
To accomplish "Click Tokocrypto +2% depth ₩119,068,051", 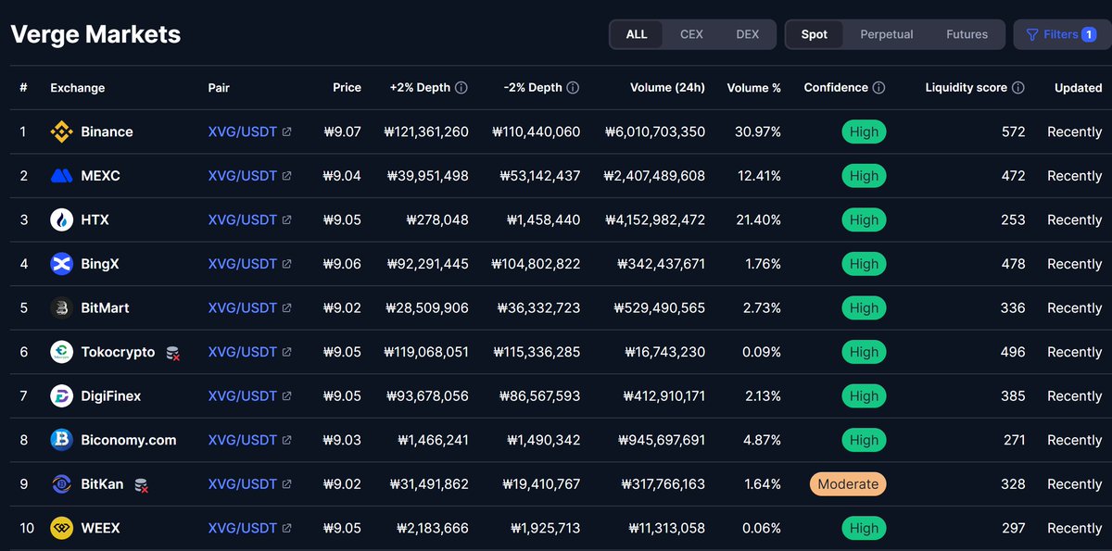I will click(x=426, y=352).
